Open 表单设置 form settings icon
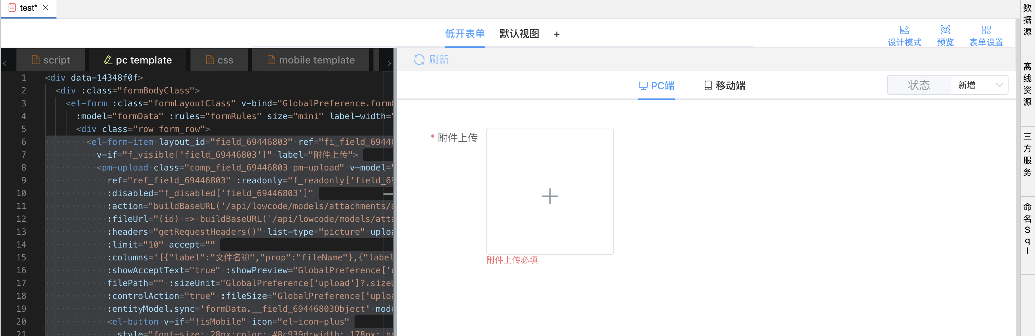This screenshot has width=1035, height=336. pos(986,34)
